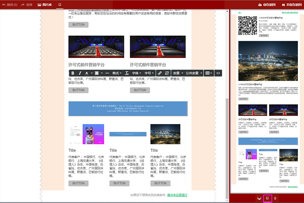Insert a horizontal line into the text
Viewport: 304px width, 203px height.
click(x=107, y=73)
